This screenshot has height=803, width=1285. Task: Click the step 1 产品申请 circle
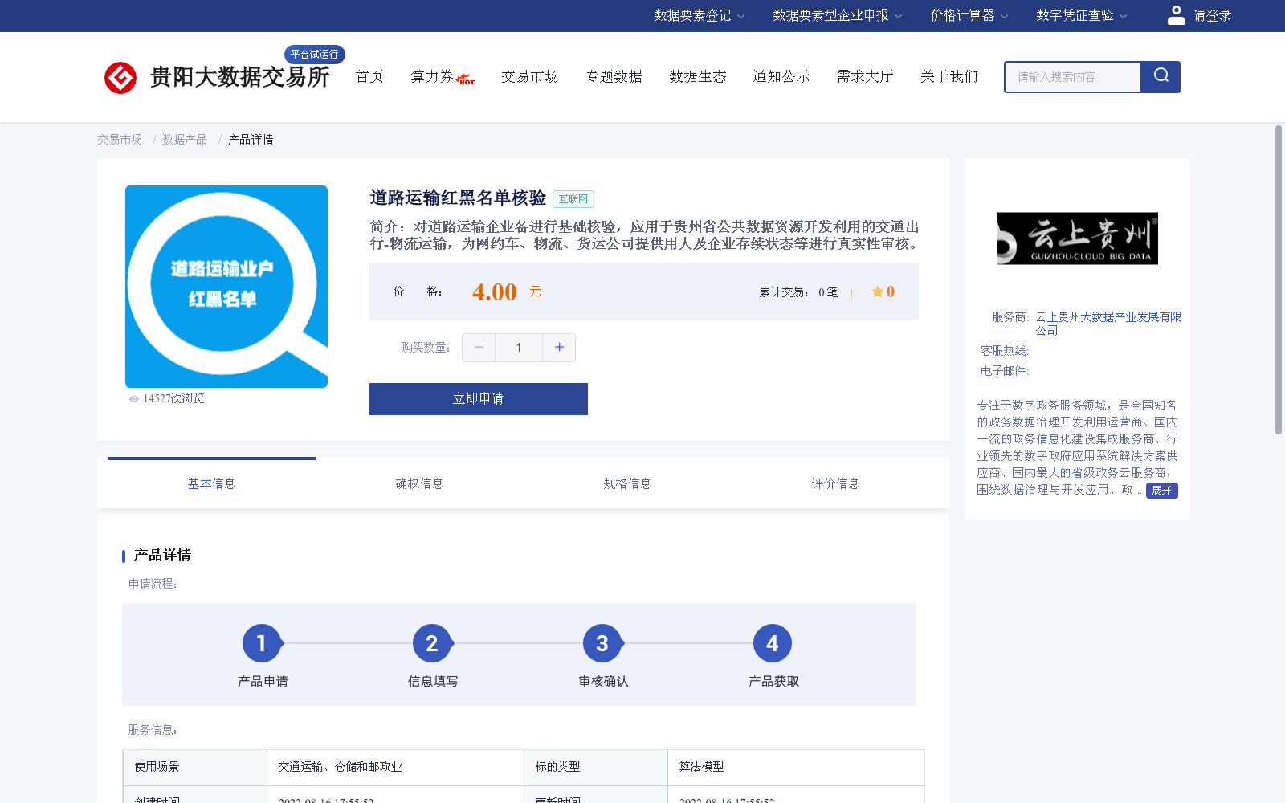tap(262, 643)
